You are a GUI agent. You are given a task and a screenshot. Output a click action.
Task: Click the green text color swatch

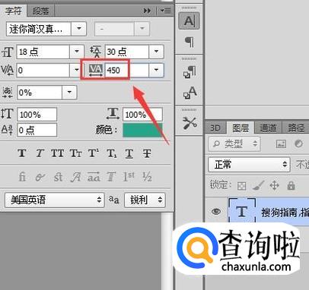point(142,131)
